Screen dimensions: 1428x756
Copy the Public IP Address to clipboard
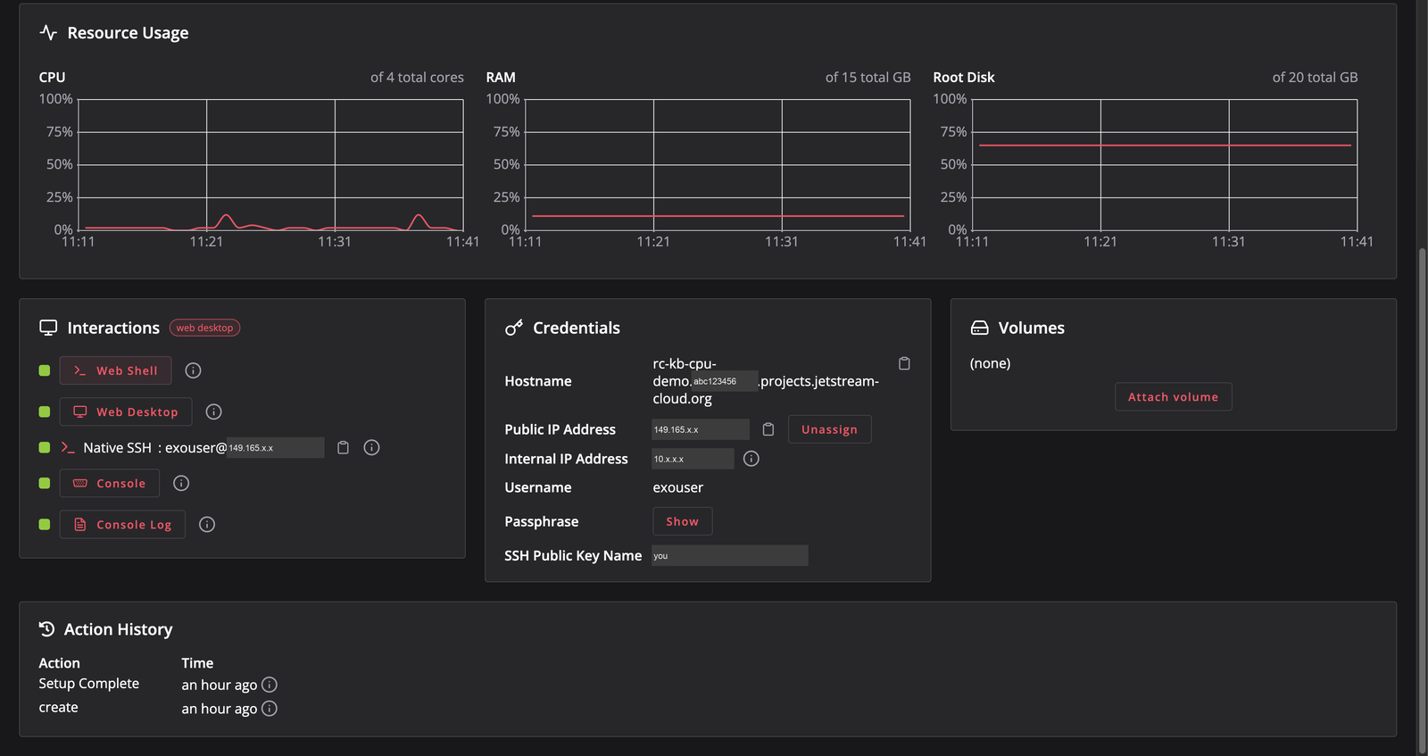coord(768,429)
